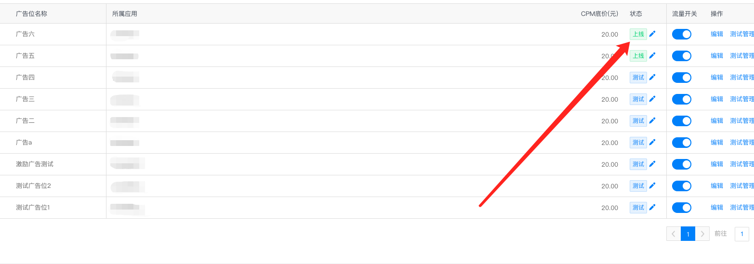754x264 pixels.
Task: Toggle the 流量开关 switch for 广告四
Action: pos(681,78)
